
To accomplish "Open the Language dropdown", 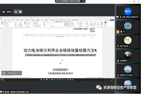I will [x=29, y=23].
